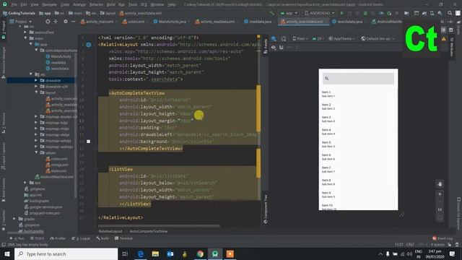Open the Default (en-us) locale dropdown

pyautogui.click(x=378, y=38)
